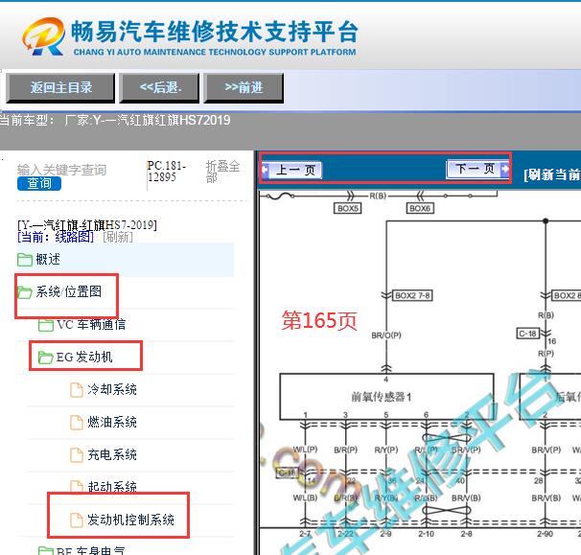581x555 pixels.
Task: Open 充电系统 tree item
Action: (x=112, y=454)
